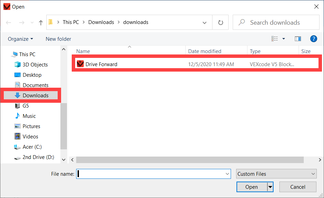Navigate to This PC via breadcrumb
Viewport: 324px width, 198px height.
[x=71, y=22]
